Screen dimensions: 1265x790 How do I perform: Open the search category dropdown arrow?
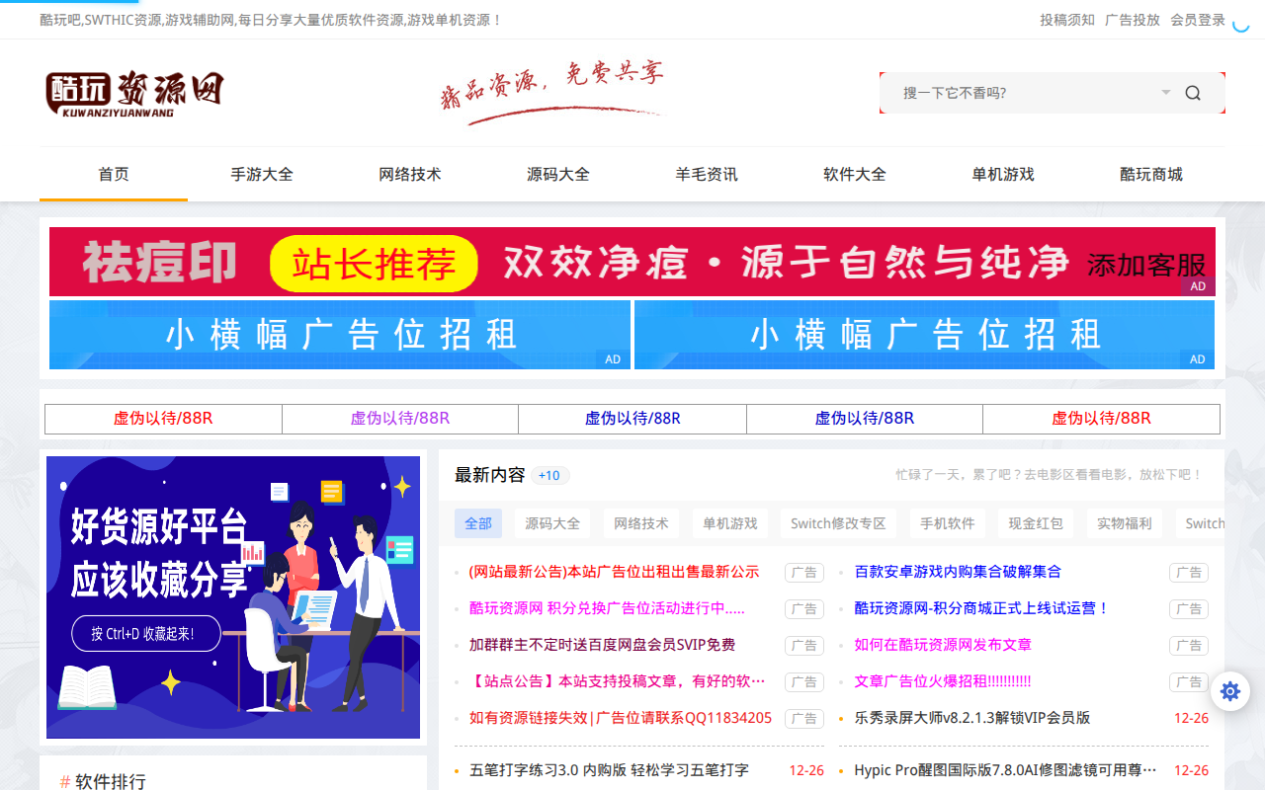click(x=1165, y=92)
